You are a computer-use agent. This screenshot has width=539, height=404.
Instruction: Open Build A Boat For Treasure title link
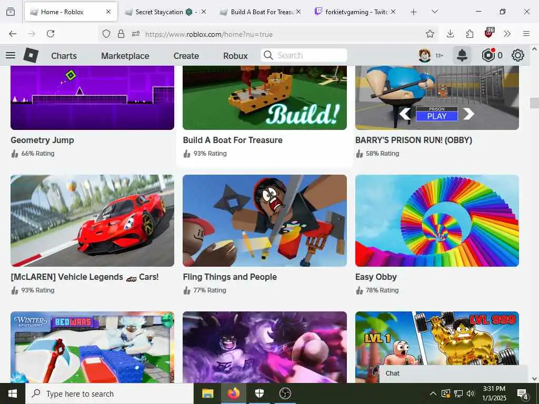[233, 140]
